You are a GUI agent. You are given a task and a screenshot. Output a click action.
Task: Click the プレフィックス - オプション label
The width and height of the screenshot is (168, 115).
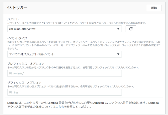26,64
